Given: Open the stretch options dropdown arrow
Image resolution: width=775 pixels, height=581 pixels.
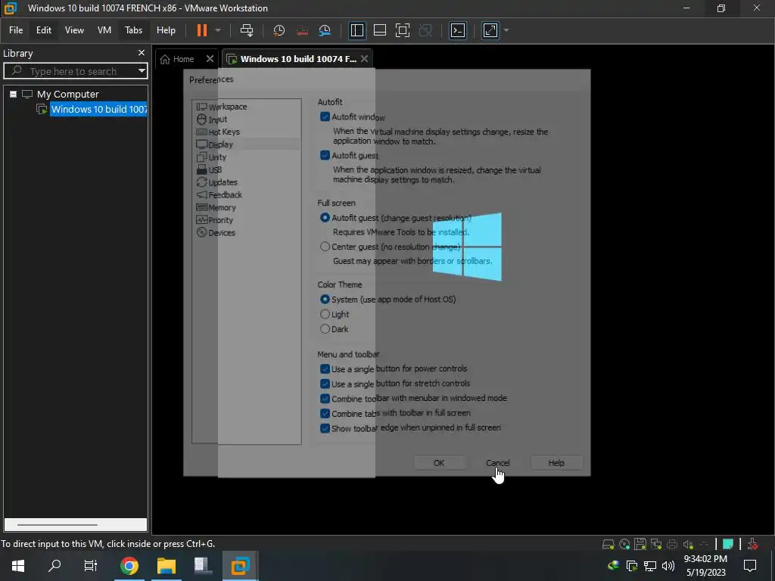Looking at the screenshot, I should click(x=506, y=30).
